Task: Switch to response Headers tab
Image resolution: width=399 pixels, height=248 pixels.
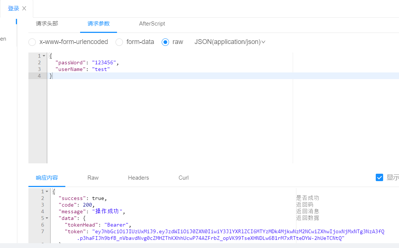Action: point(138,178)
